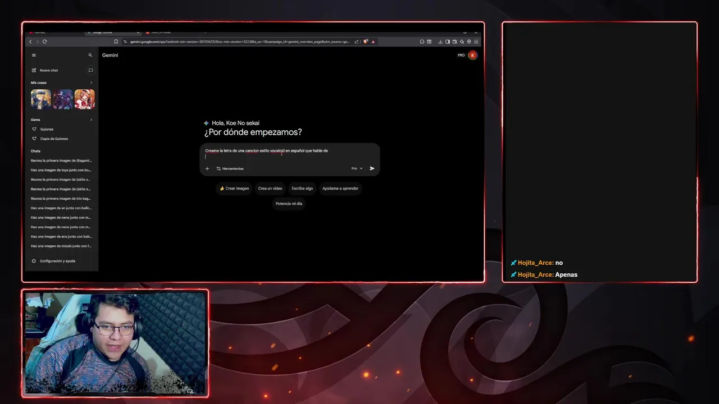Click the Gemini logo text
The width and height of the screenshot is (719, 404).
point(110,55)
